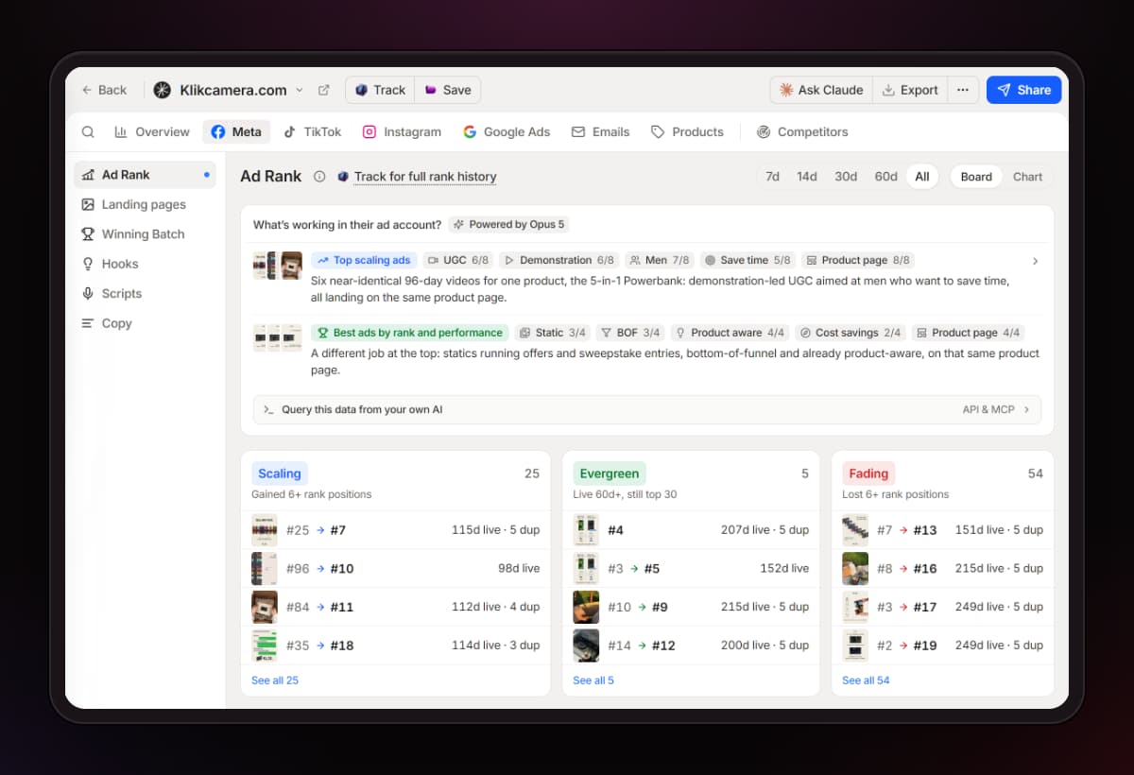Open Copy in the sidebar

coord(145,323)
